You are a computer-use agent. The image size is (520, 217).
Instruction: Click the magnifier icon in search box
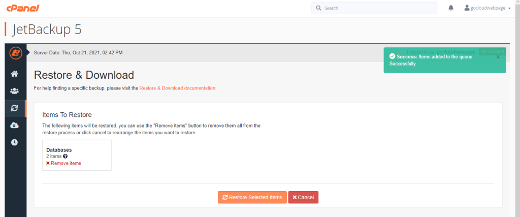(x=318, y=8)
